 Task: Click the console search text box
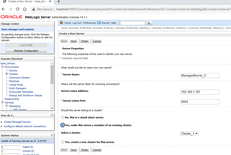(x=133, y=23)
